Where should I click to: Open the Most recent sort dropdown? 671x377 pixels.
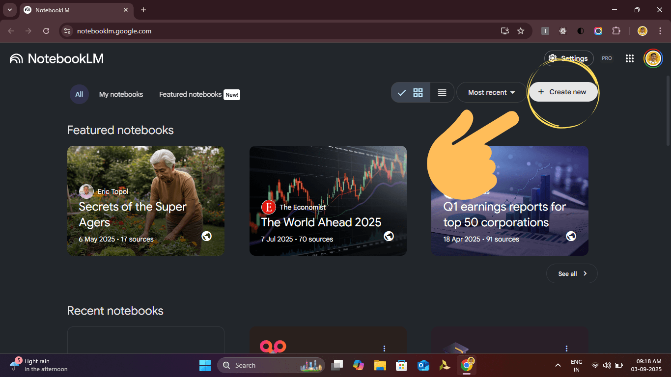(491, 92)
